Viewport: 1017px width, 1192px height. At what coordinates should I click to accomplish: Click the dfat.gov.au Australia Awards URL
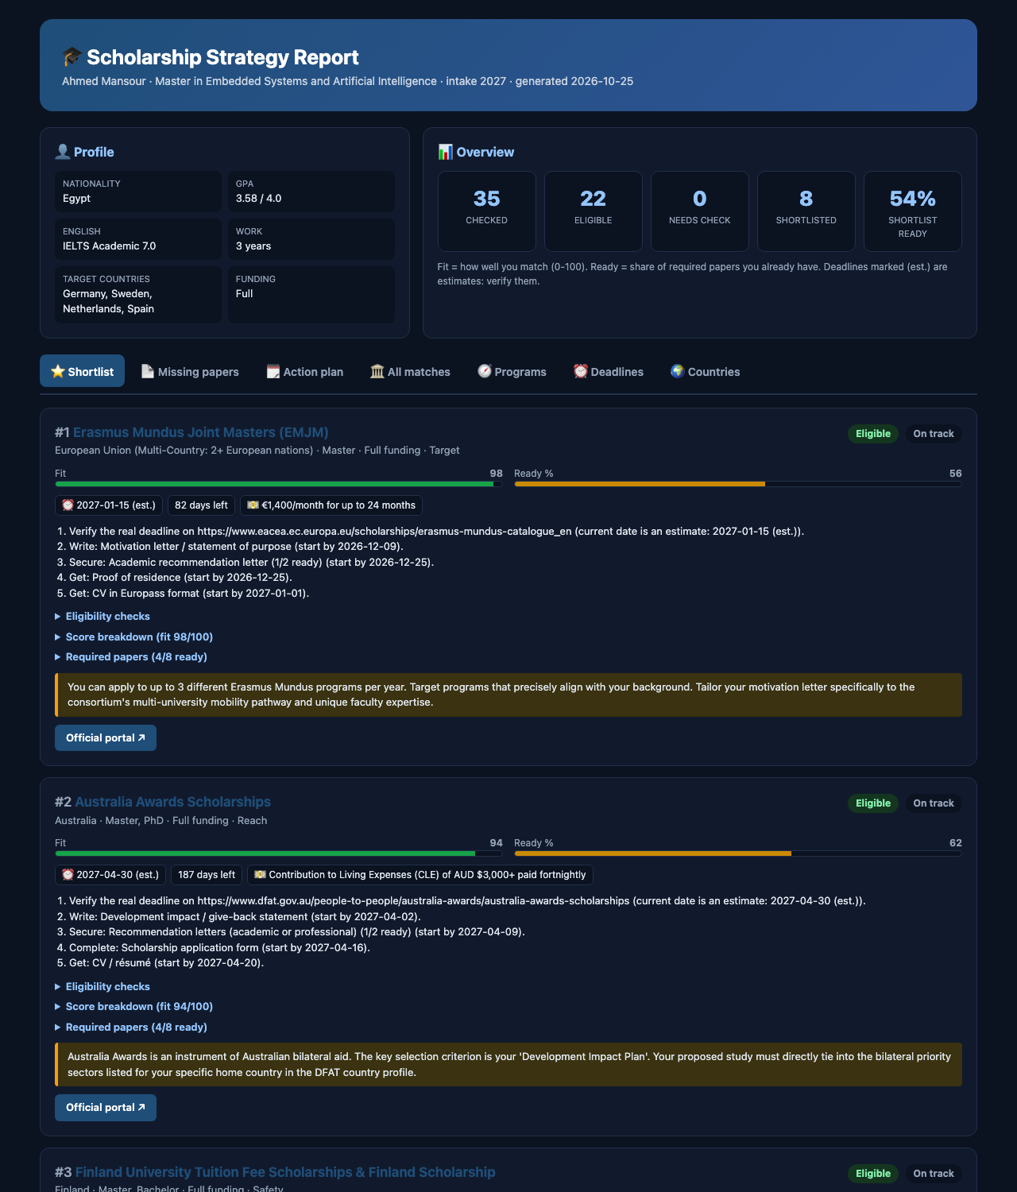click(x=415, y=900)
